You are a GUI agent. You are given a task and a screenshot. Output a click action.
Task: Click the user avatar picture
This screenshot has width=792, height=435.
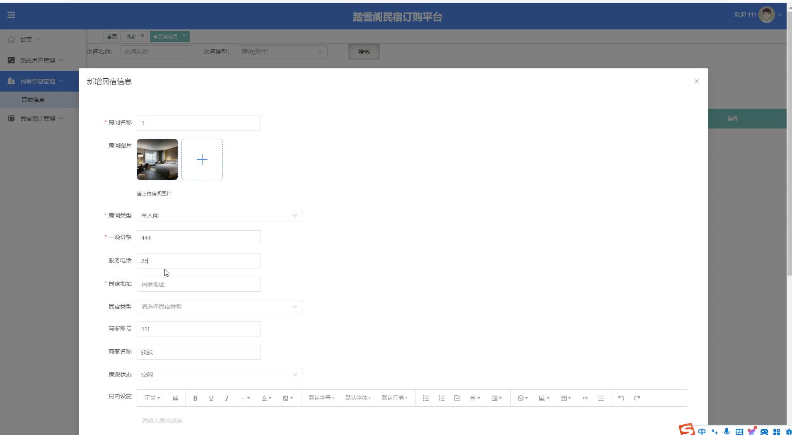click(766, 15)
